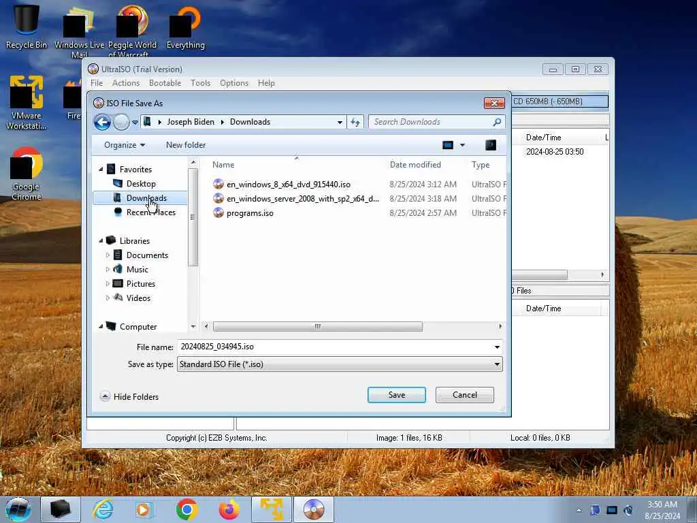Open the Organize dropdown

125,145
